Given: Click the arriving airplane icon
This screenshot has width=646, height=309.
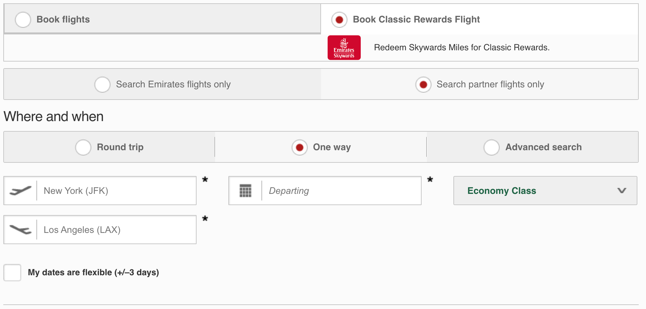Looking at the screenshot, I should point(20,230).
